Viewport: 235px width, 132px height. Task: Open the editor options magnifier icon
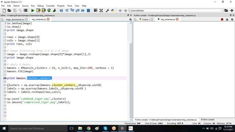coord(131,19)
